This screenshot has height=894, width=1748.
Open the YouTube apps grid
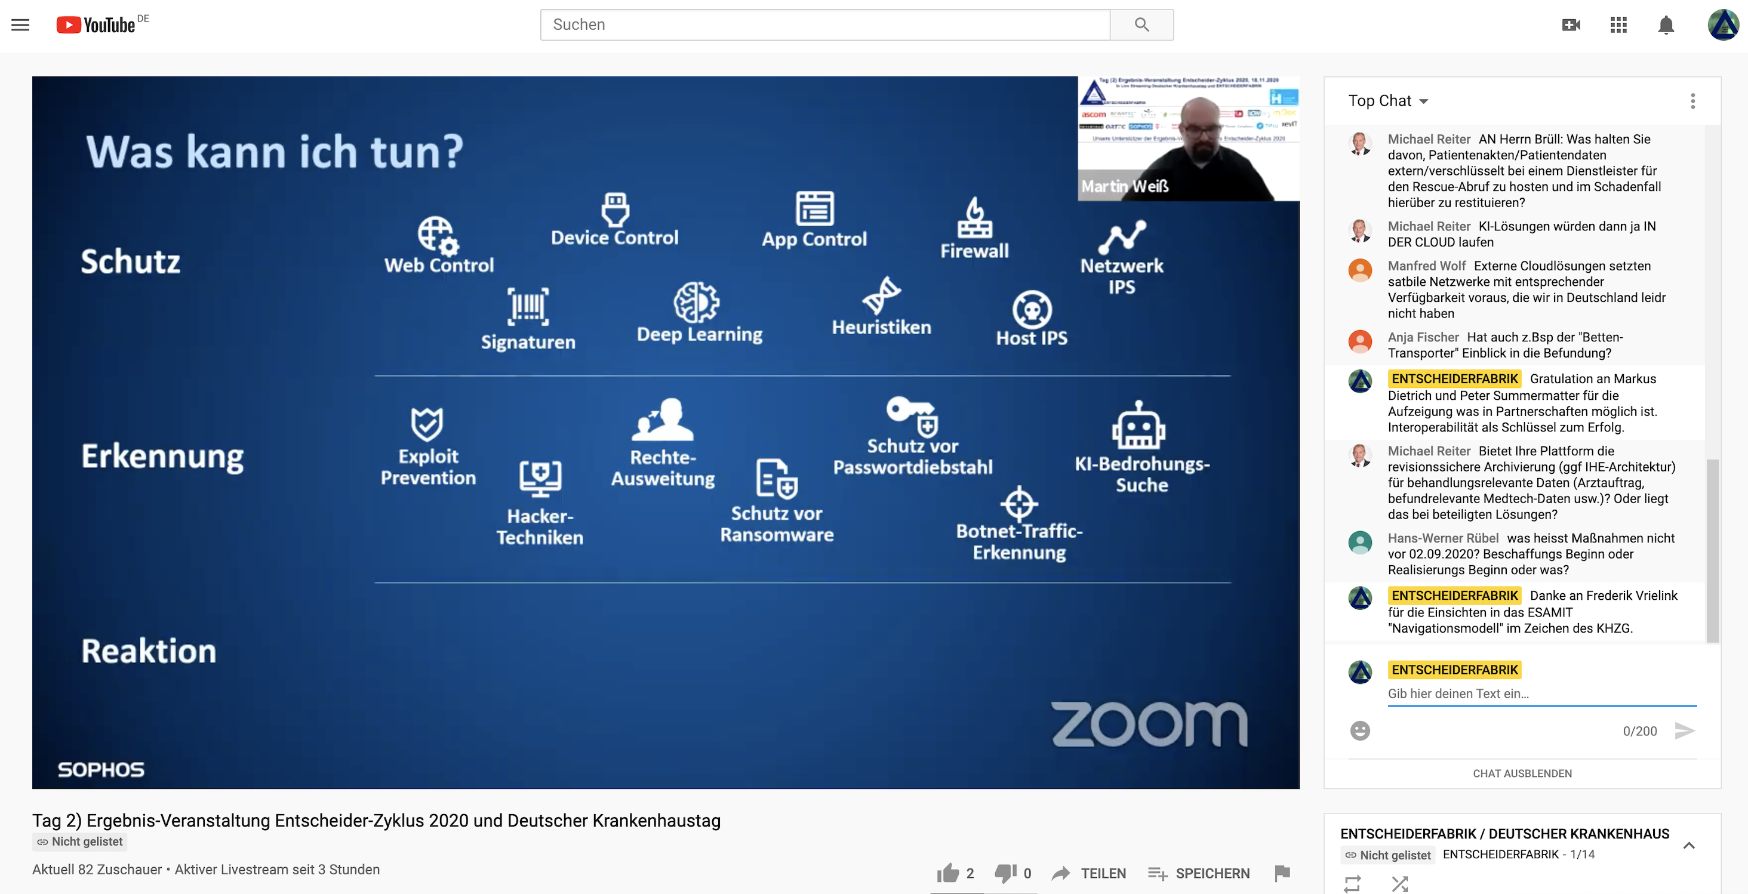tap(1618, 25)
